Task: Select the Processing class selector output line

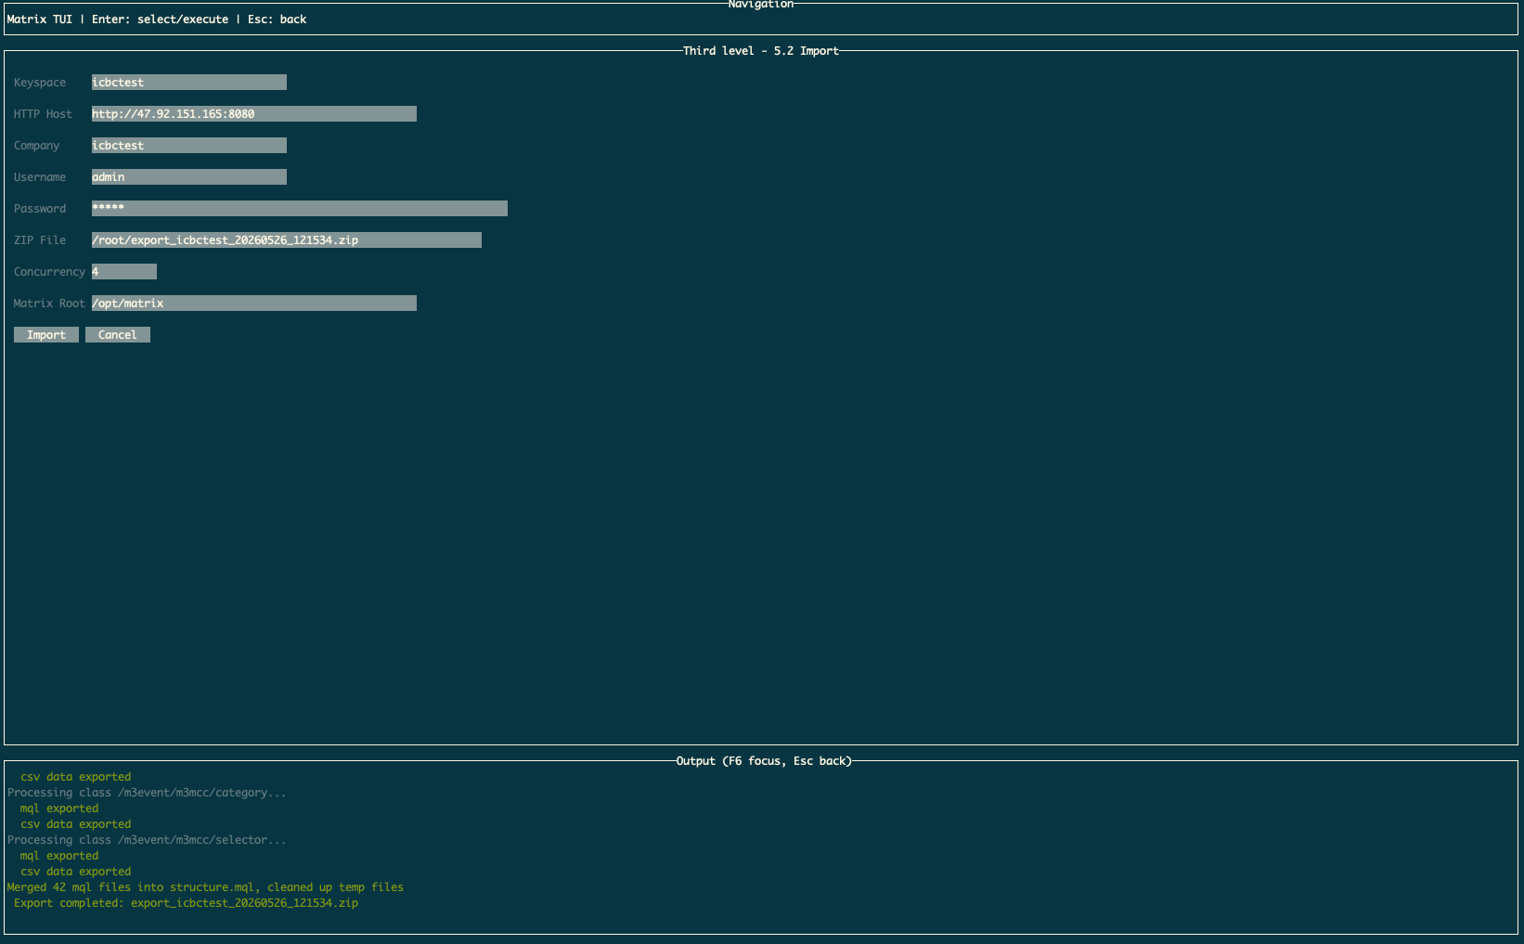Action: pos(147,840)
